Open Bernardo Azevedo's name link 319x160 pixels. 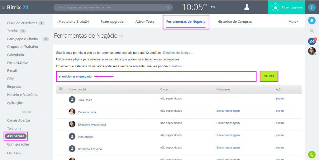coord(90,149)
